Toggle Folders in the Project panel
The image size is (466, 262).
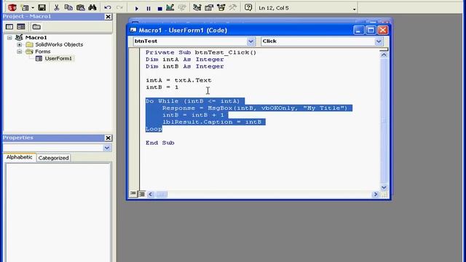(36, 27)
